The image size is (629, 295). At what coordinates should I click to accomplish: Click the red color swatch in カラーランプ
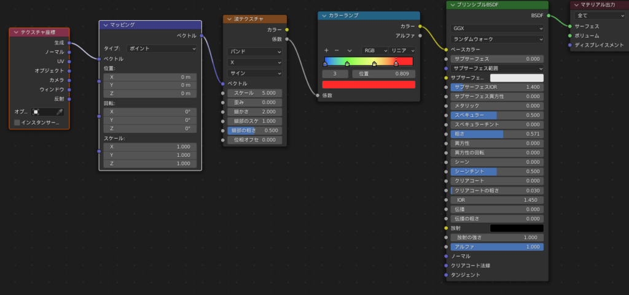tap(369, 85)
